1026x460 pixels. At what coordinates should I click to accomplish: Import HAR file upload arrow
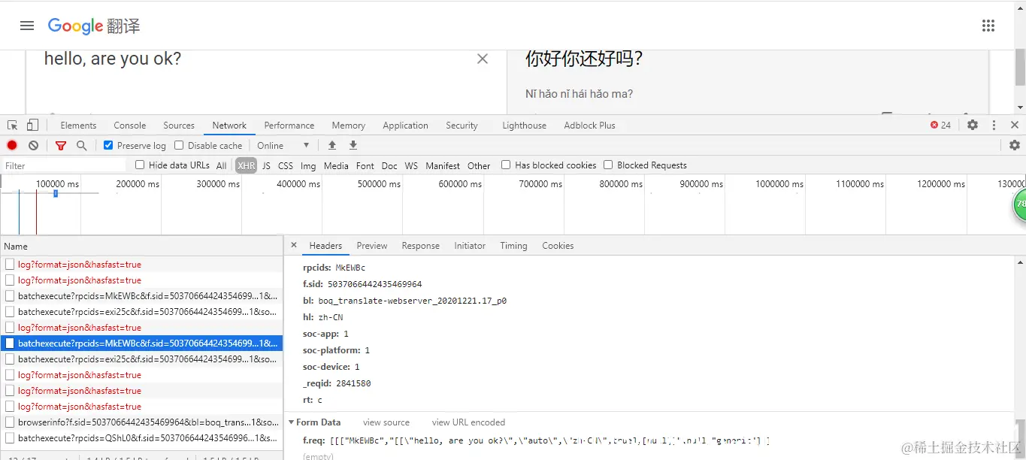pos(331,145)
